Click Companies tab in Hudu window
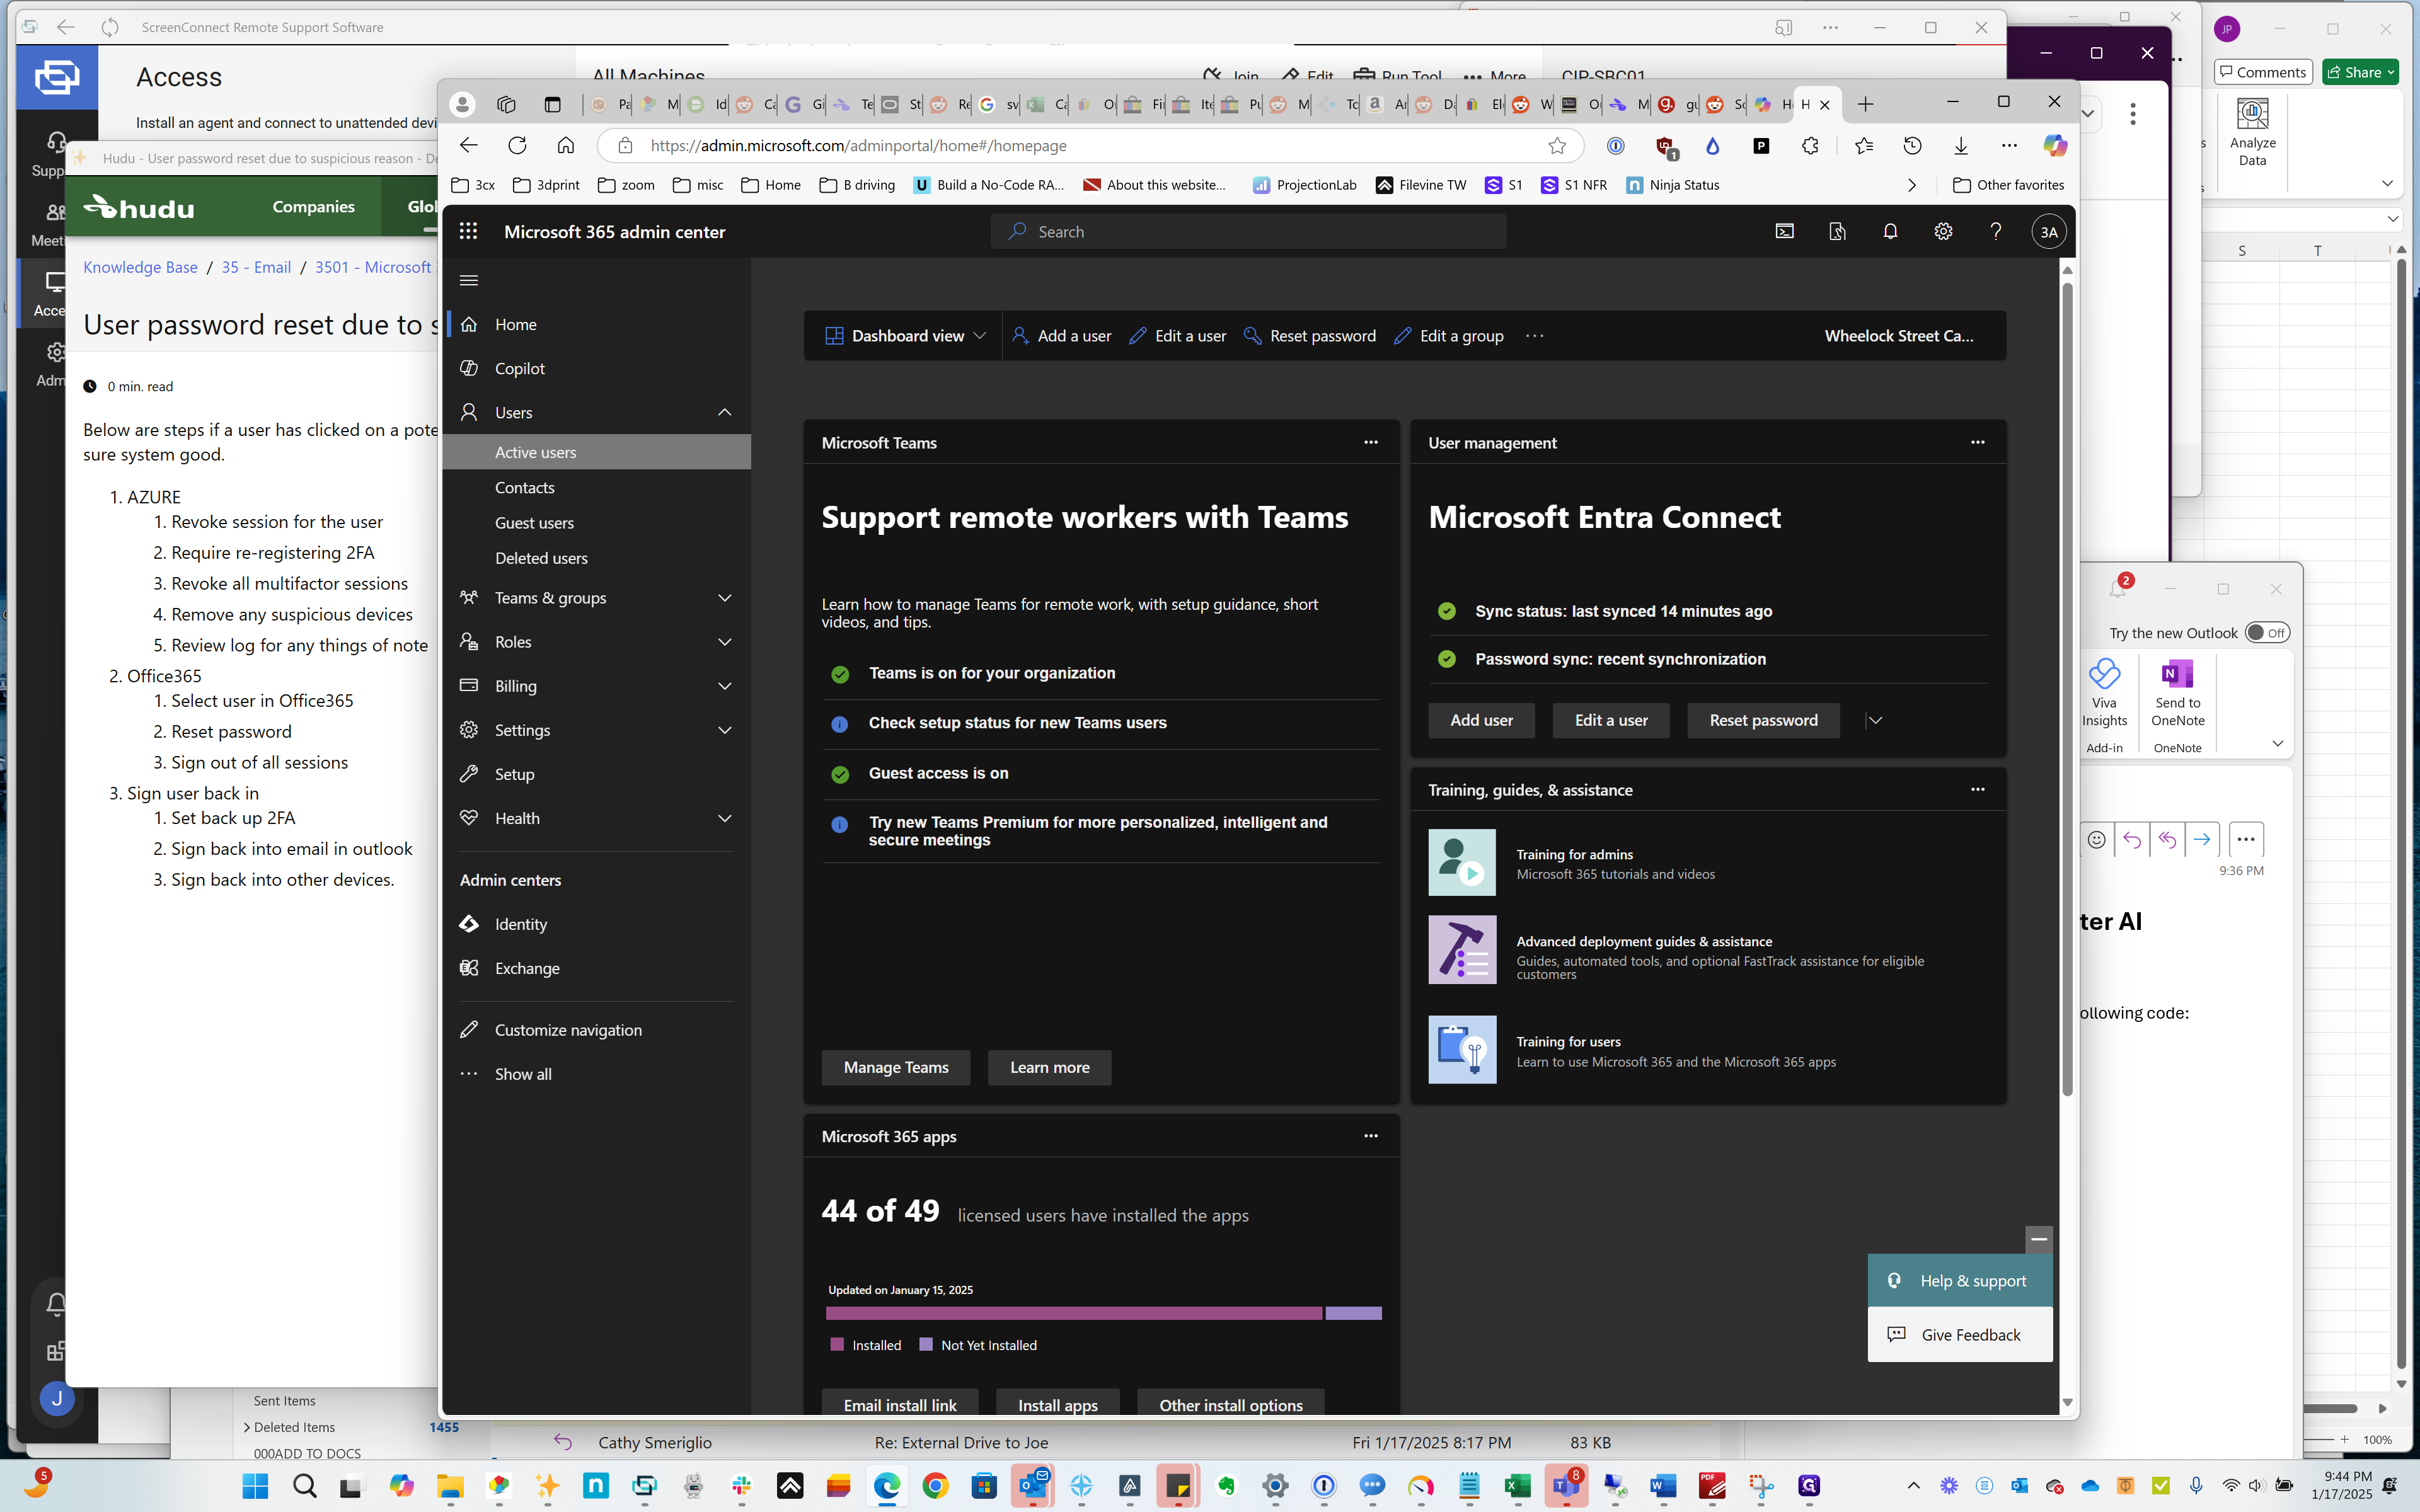Image resolution: width=2420 pixels, height=1512 pixels. [x=313, y=207]
